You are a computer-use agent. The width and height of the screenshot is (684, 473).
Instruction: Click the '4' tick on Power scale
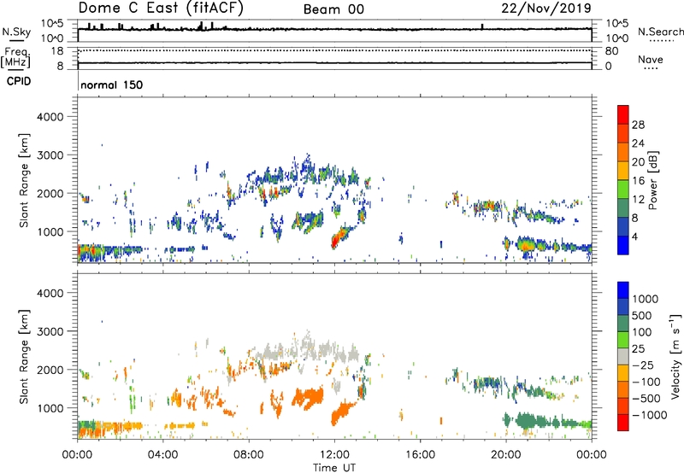pos(634,236)
